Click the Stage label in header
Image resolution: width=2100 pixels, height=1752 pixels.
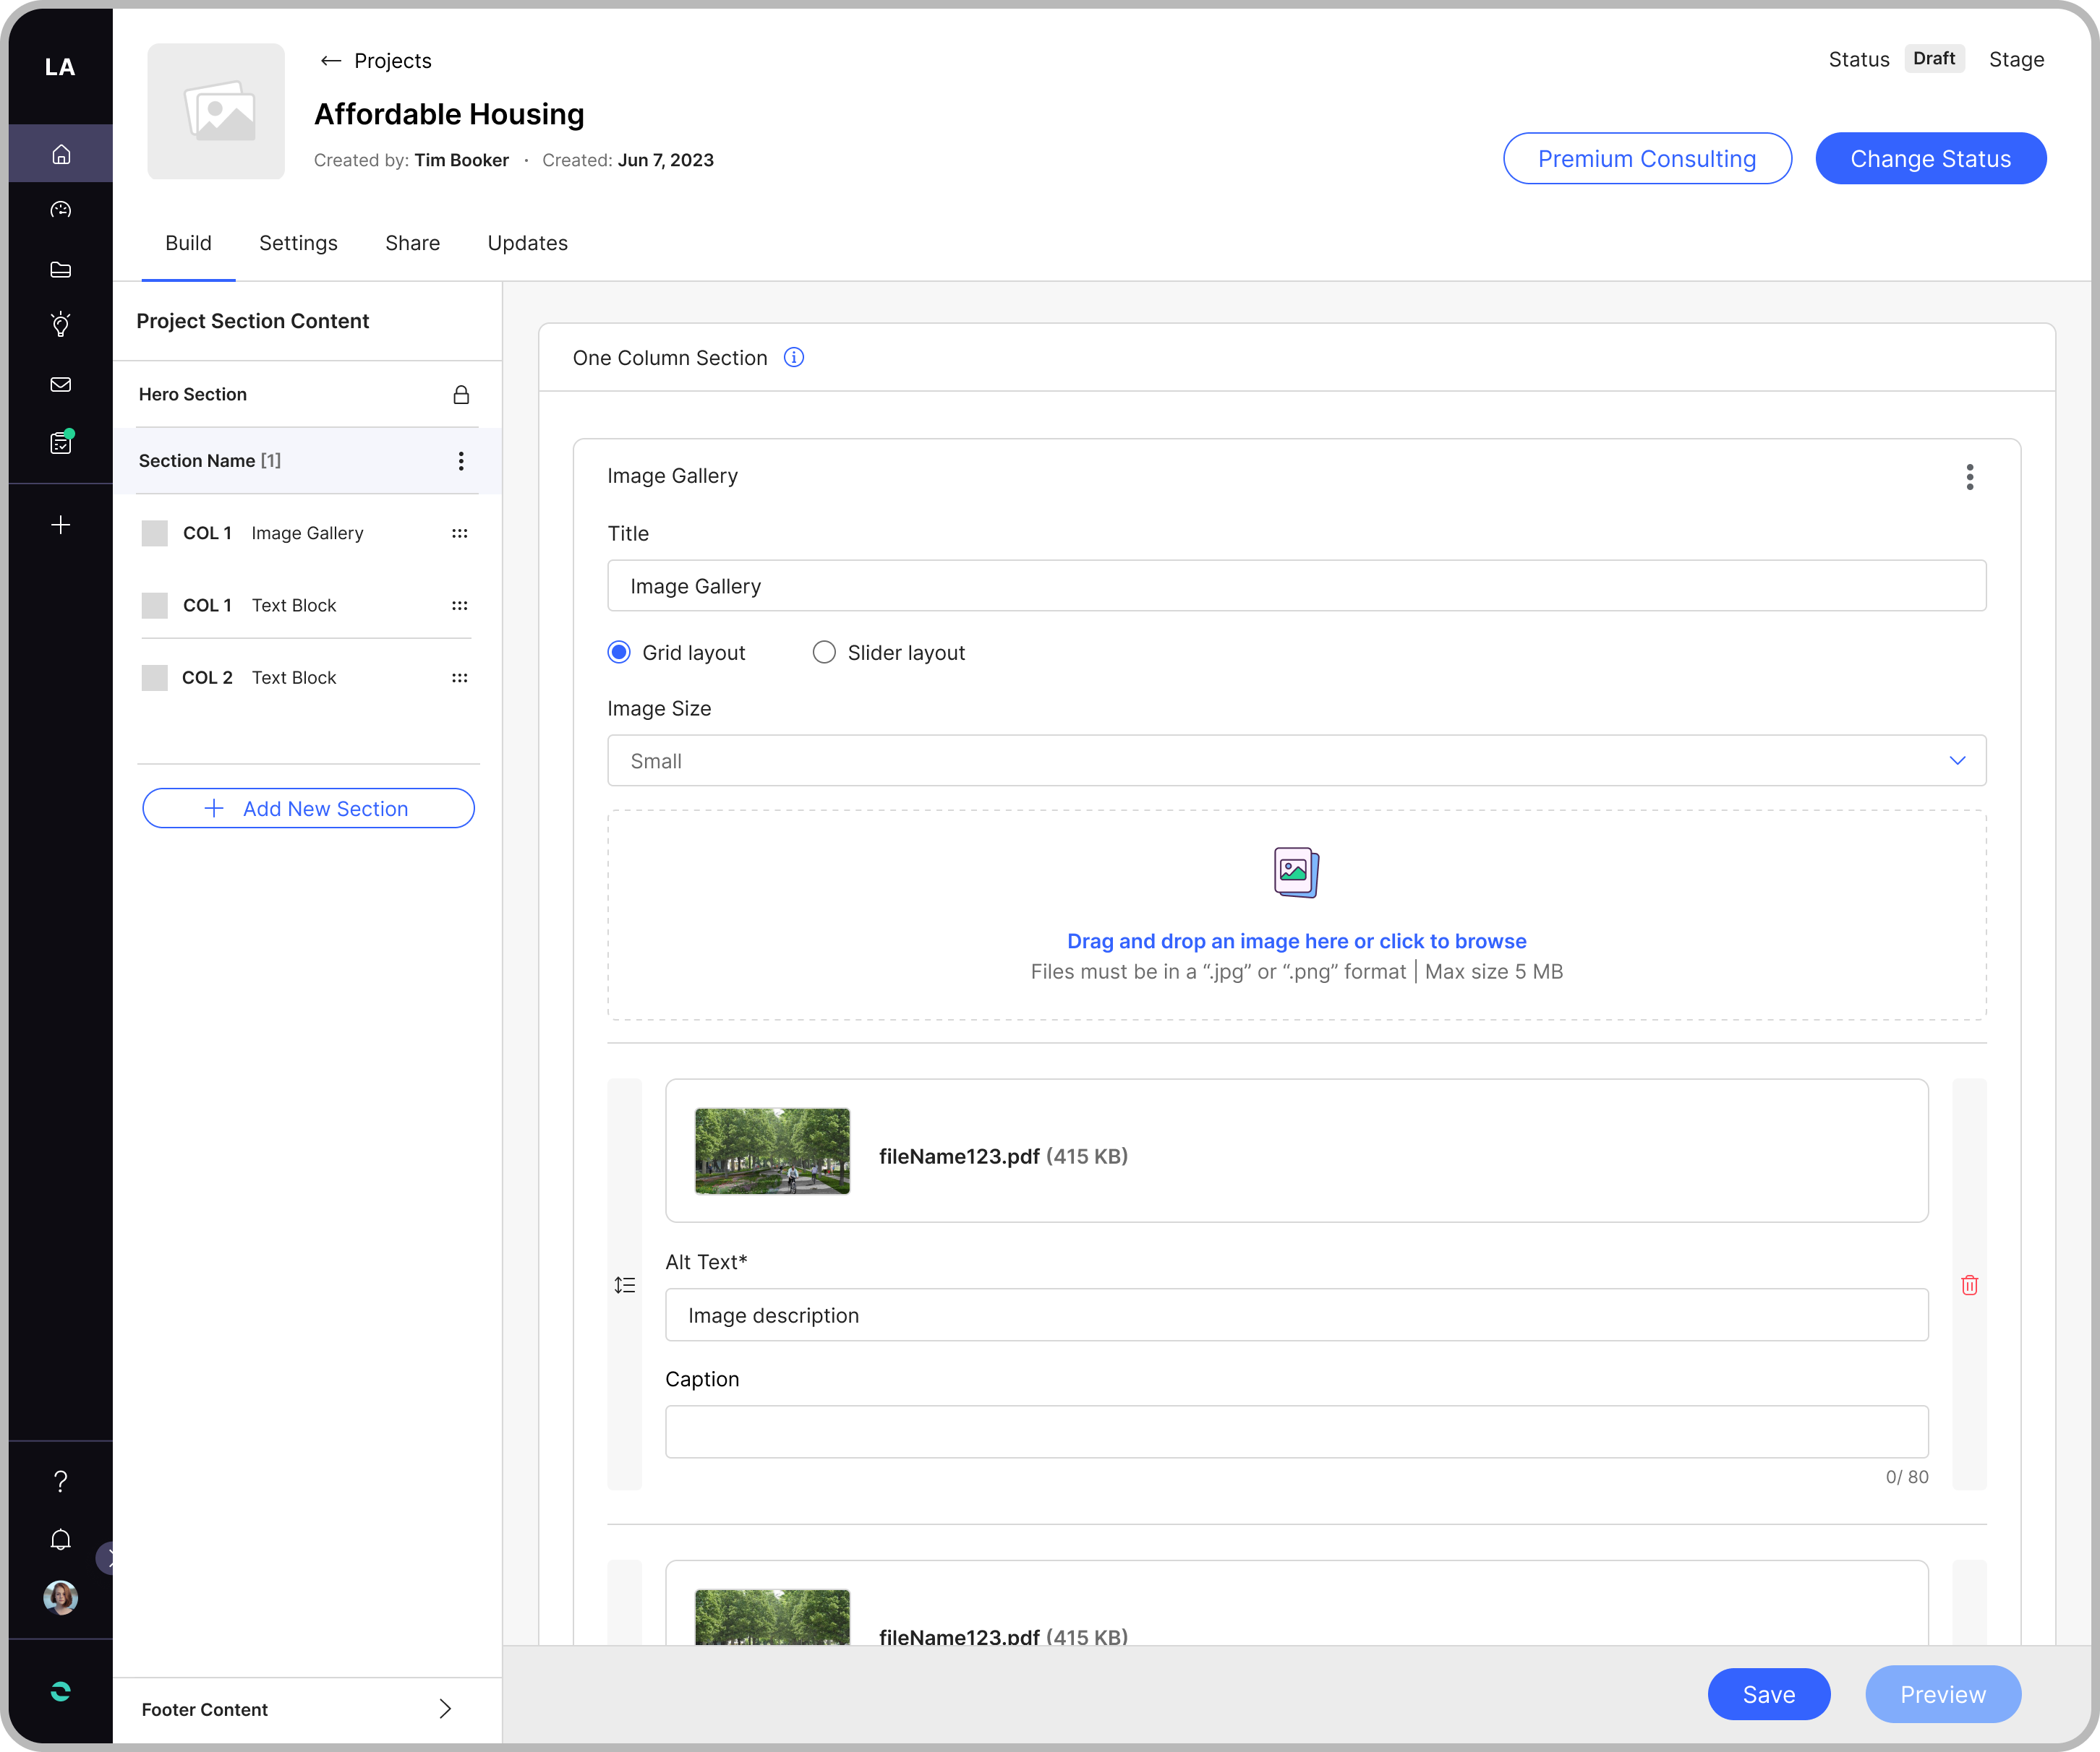[2016, 60]
